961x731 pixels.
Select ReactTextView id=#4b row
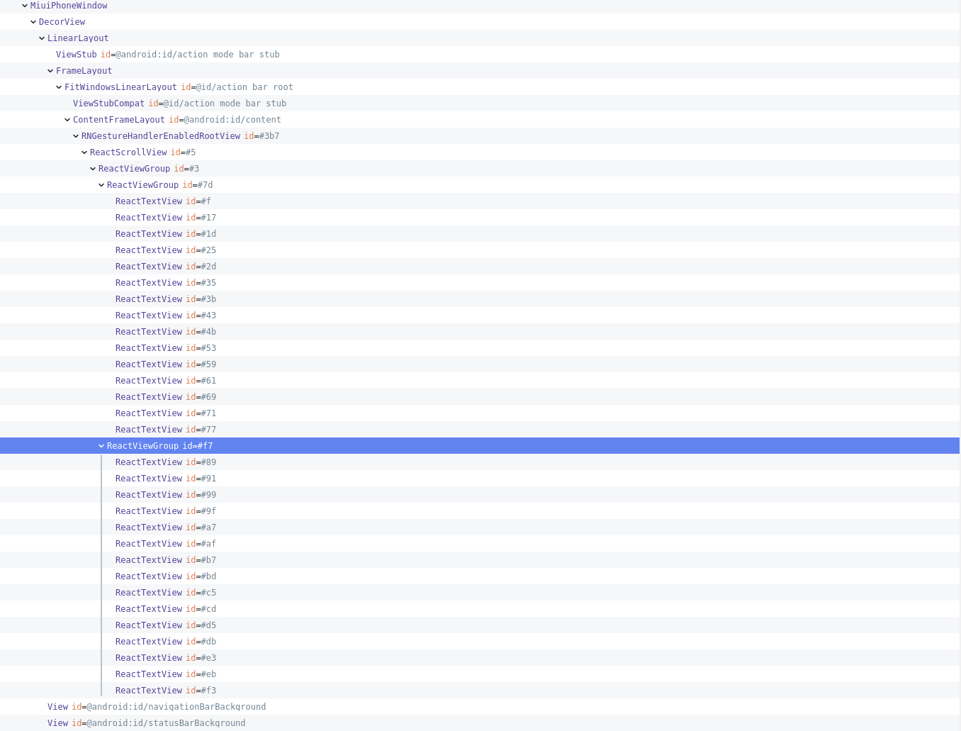[480, 332]
